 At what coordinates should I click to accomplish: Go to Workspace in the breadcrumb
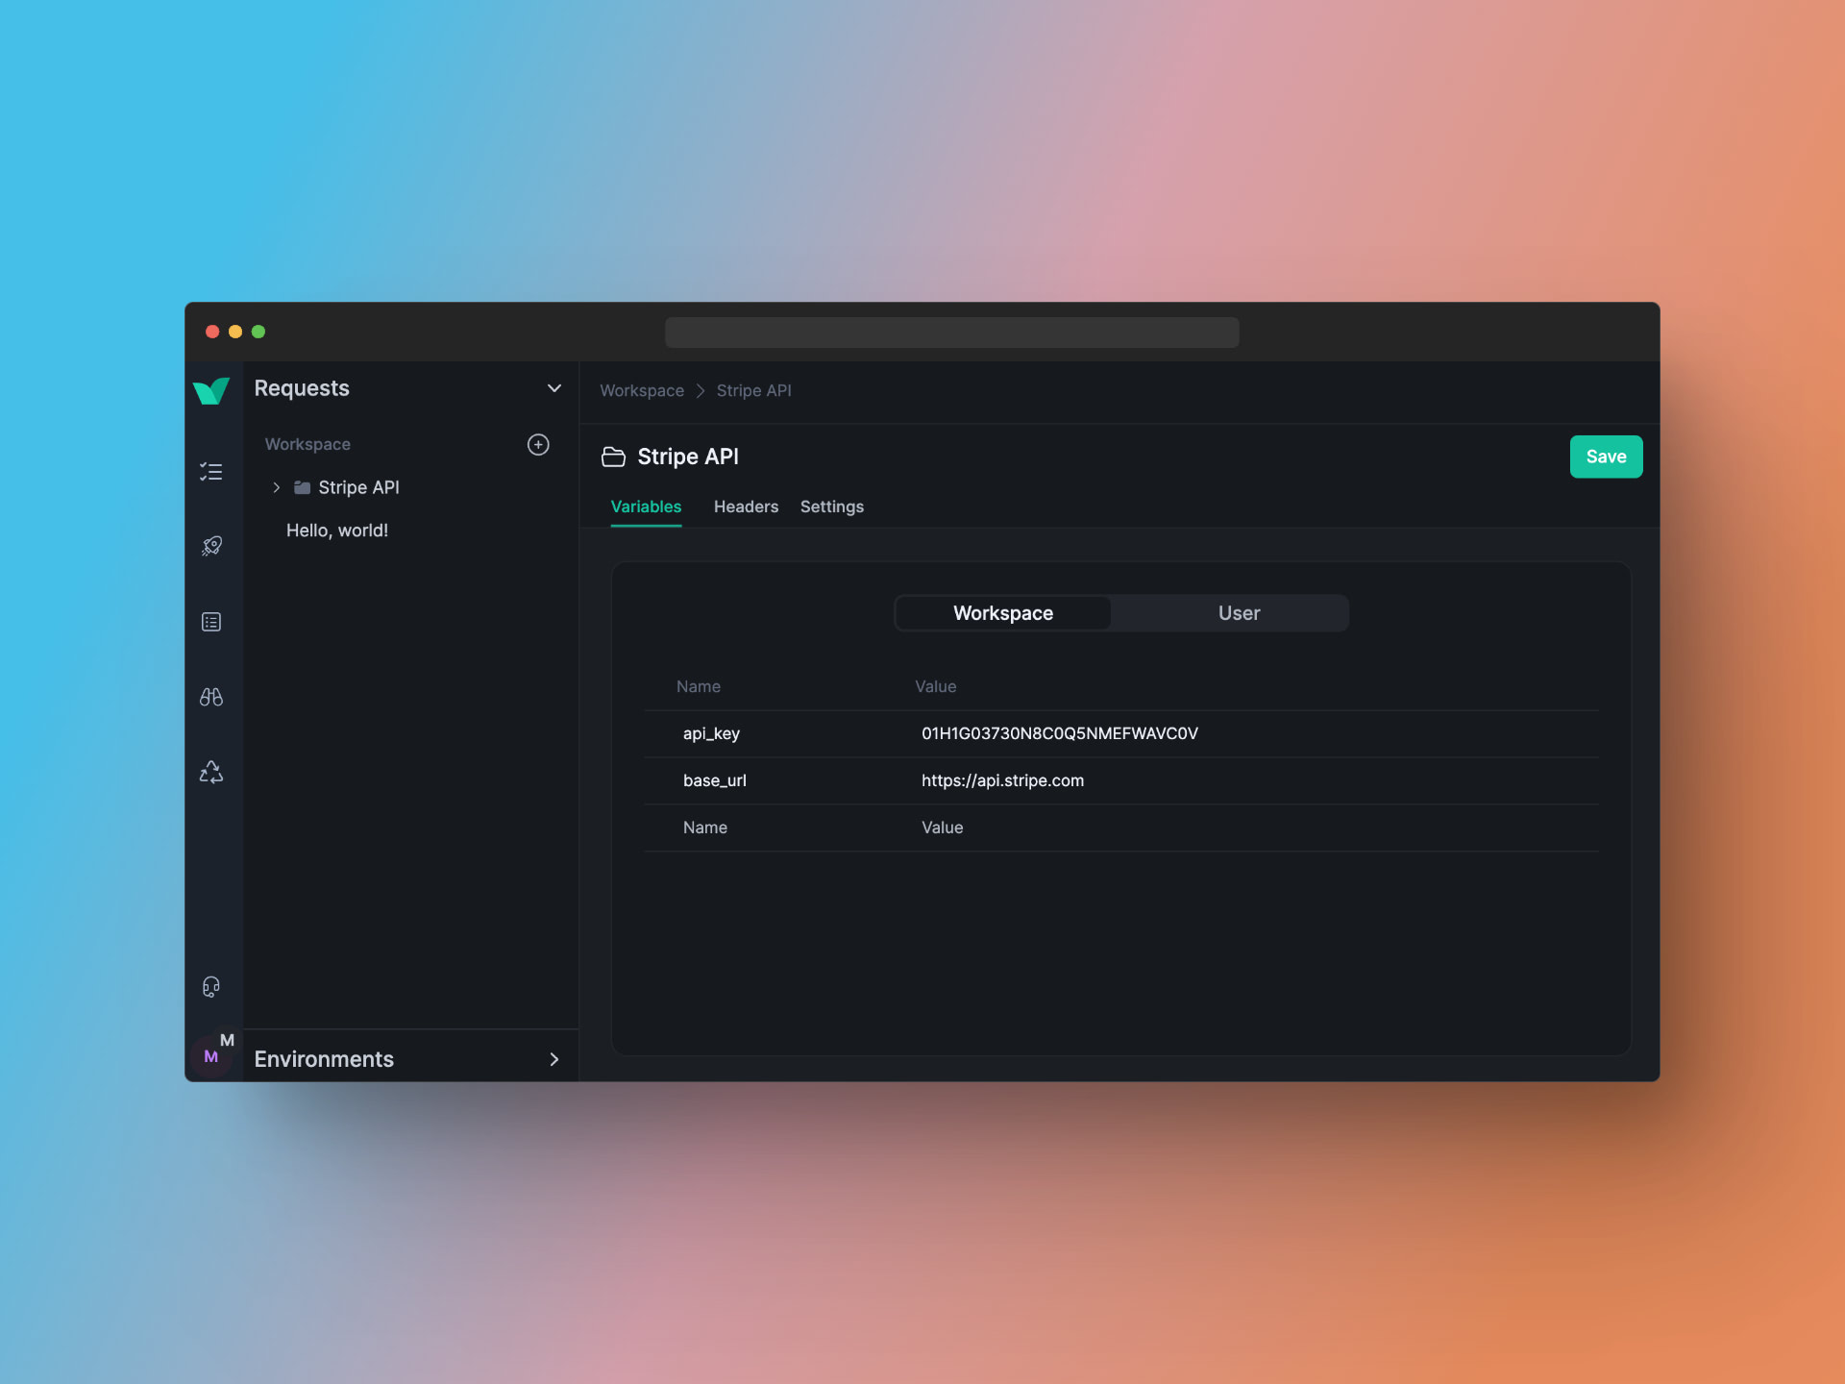[x=642, y=390]
